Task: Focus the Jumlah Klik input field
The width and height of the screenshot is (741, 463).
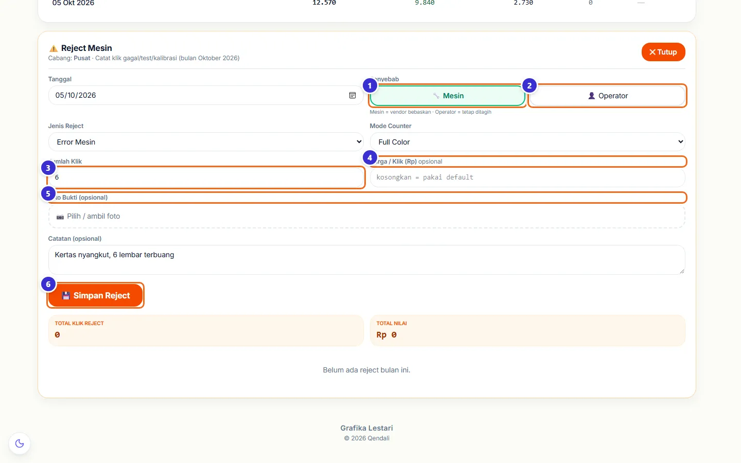Action: (206, 177)
